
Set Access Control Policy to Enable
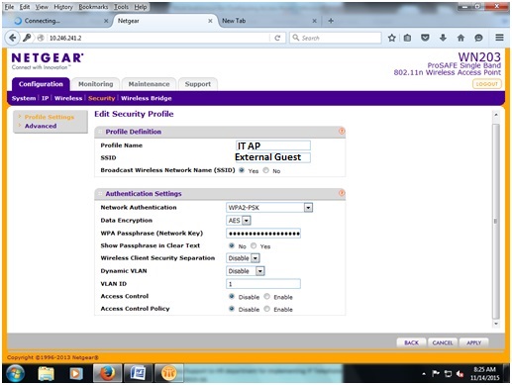point(266,309)
